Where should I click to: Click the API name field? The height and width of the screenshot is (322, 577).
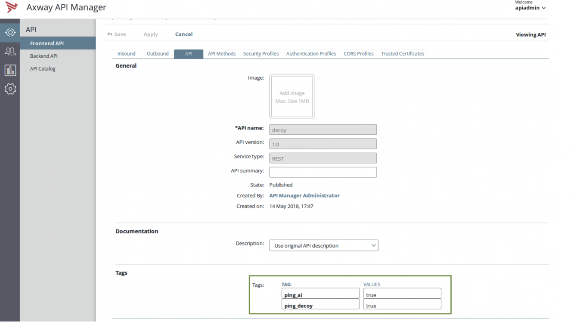click(323, 130)
